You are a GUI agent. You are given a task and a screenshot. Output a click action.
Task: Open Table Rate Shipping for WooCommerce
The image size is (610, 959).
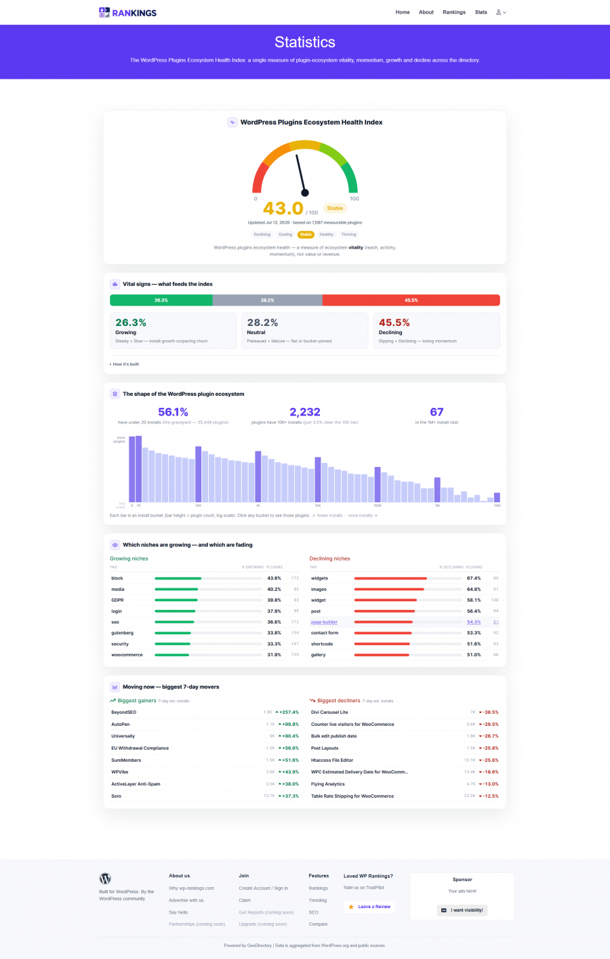(405, 796)
